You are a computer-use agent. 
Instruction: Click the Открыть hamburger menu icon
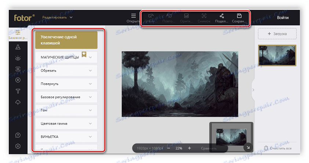[134, 16]
